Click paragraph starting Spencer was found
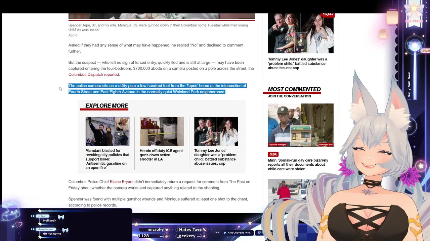Viewport: 430px width, 241px height. pos(158,202)
